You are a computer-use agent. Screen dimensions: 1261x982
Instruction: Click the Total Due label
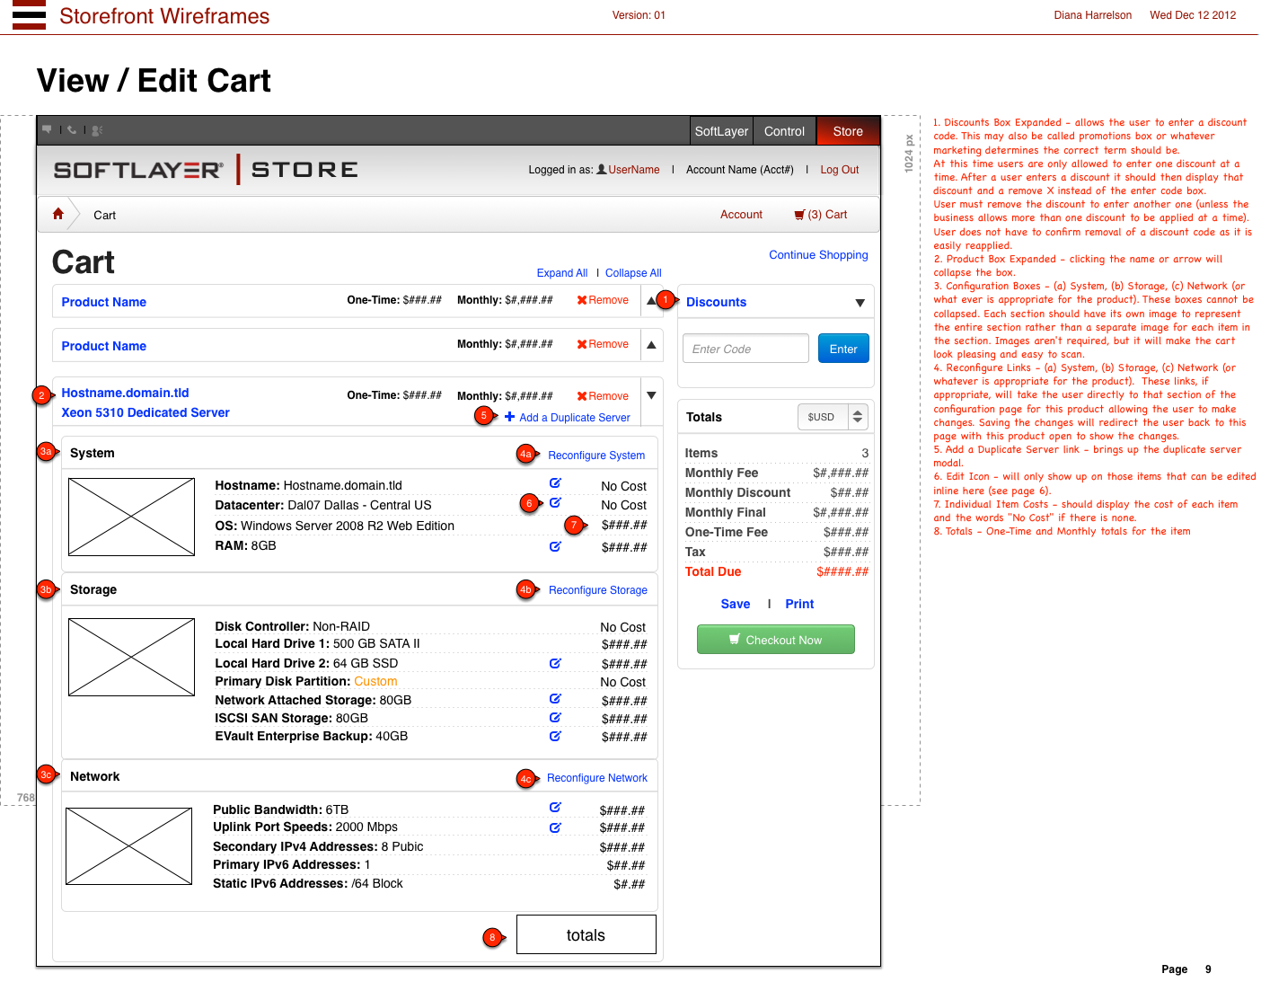click(713, 571)
